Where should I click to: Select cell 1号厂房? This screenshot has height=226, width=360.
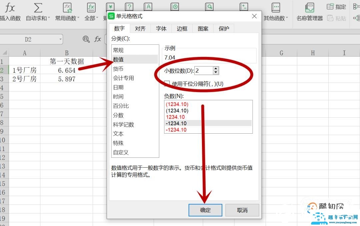[25, 70]
